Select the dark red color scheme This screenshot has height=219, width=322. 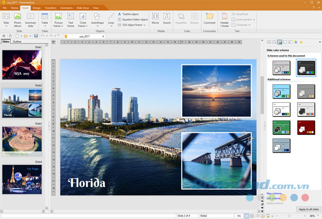[306, 127]
